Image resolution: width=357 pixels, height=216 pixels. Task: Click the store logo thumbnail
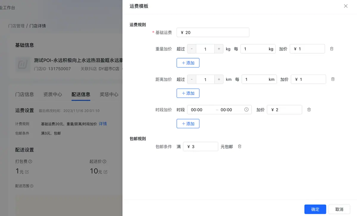coord(23,65)
